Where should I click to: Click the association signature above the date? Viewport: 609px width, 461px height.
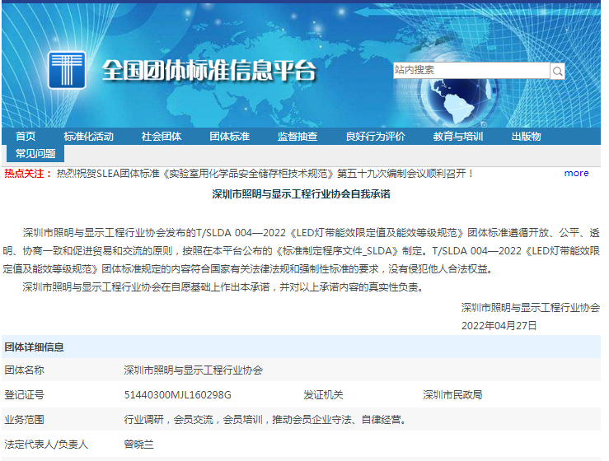[x=531, y=308]
